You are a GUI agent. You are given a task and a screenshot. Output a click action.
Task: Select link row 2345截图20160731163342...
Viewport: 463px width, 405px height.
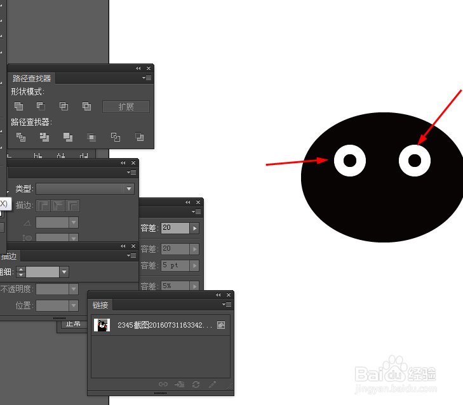161,325
